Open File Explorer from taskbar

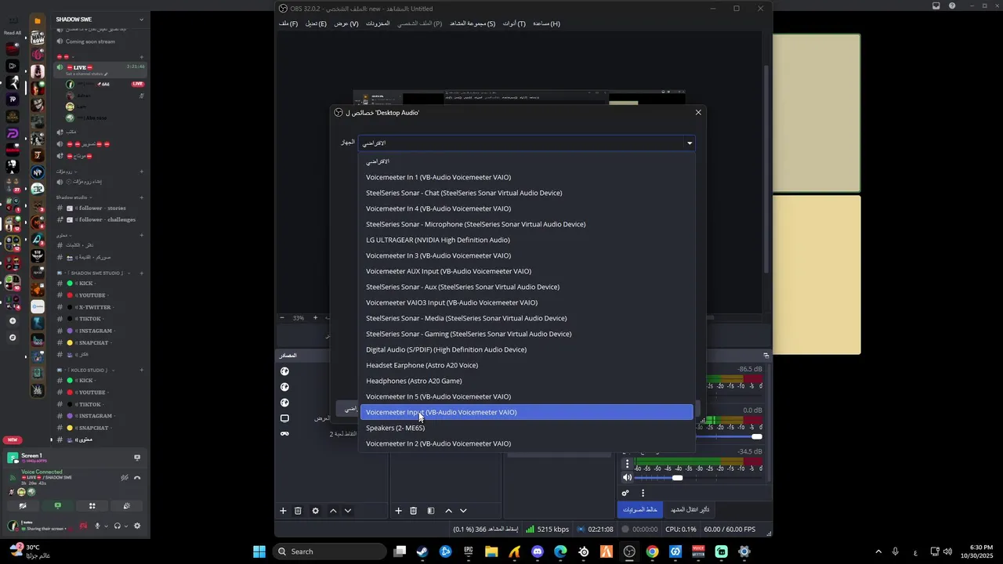491,551
